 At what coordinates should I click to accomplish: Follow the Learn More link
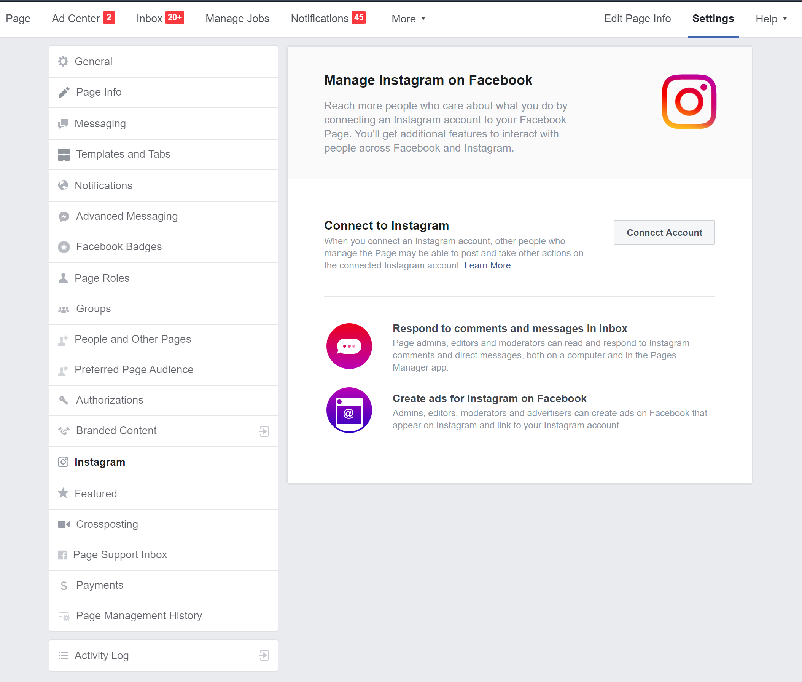coord(487,266)
